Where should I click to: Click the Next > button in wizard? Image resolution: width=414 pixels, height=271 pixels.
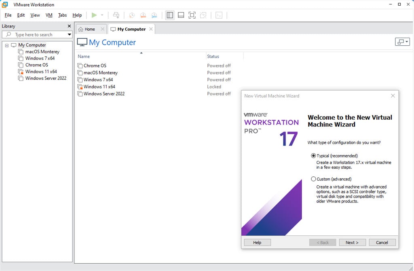[x=352, y=242]
